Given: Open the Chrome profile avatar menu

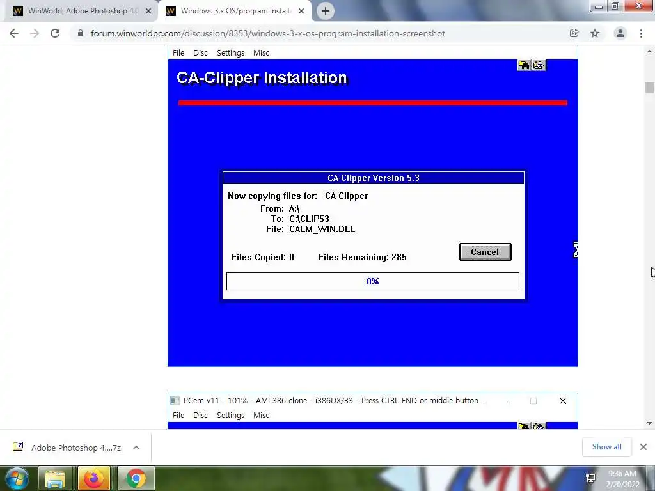Looking at the screenshot, I should point(620,33).
